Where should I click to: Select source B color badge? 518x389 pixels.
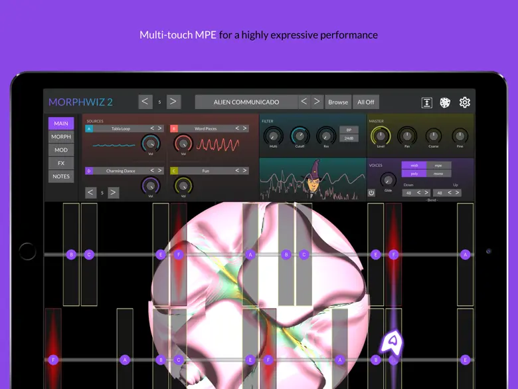(174, 128)
